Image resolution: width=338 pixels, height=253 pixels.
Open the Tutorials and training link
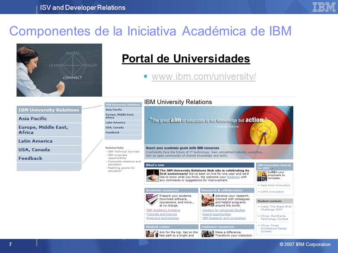pos(162,214)
